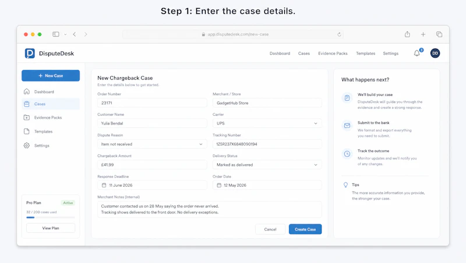Click the clock icon beside Track the outcome
The height and width of the screenshot is (263, 466).
(347, 154)
